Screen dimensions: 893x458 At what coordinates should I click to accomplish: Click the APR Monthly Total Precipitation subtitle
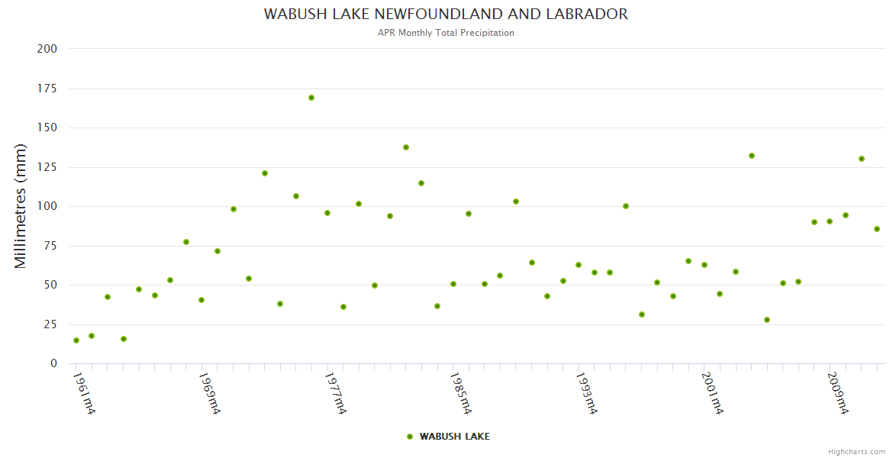pyautogui.click(x=446, y=33)
